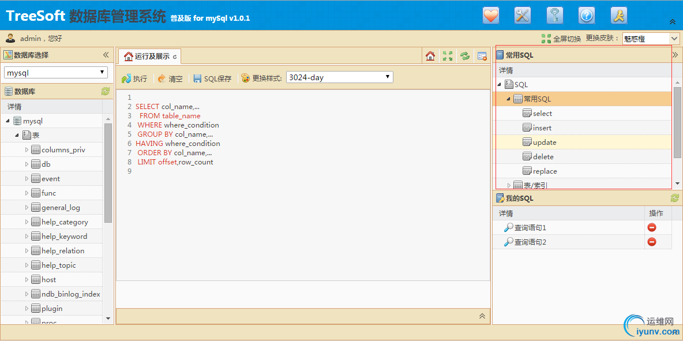Open saved query 查询语句2

tap(530, 242)
